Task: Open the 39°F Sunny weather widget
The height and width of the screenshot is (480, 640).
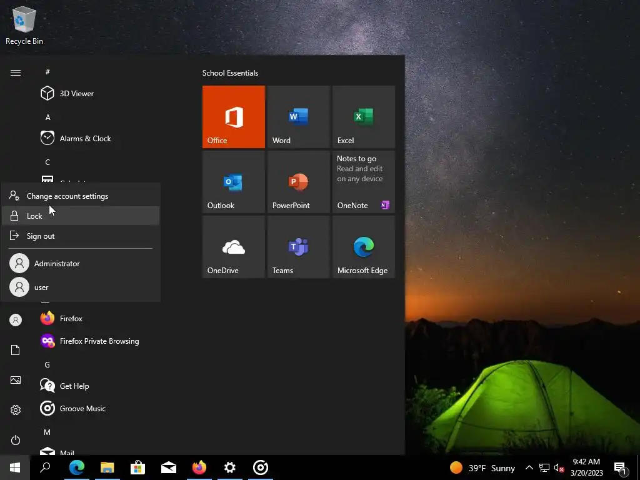Action: tap(482, 467)
